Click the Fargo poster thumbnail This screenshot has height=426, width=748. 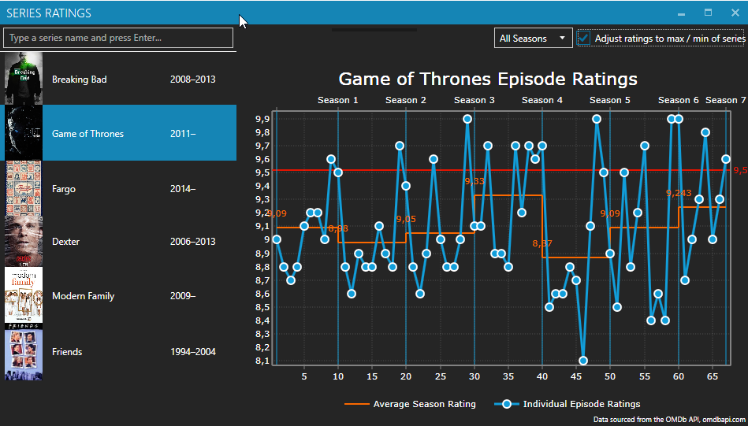24,189
